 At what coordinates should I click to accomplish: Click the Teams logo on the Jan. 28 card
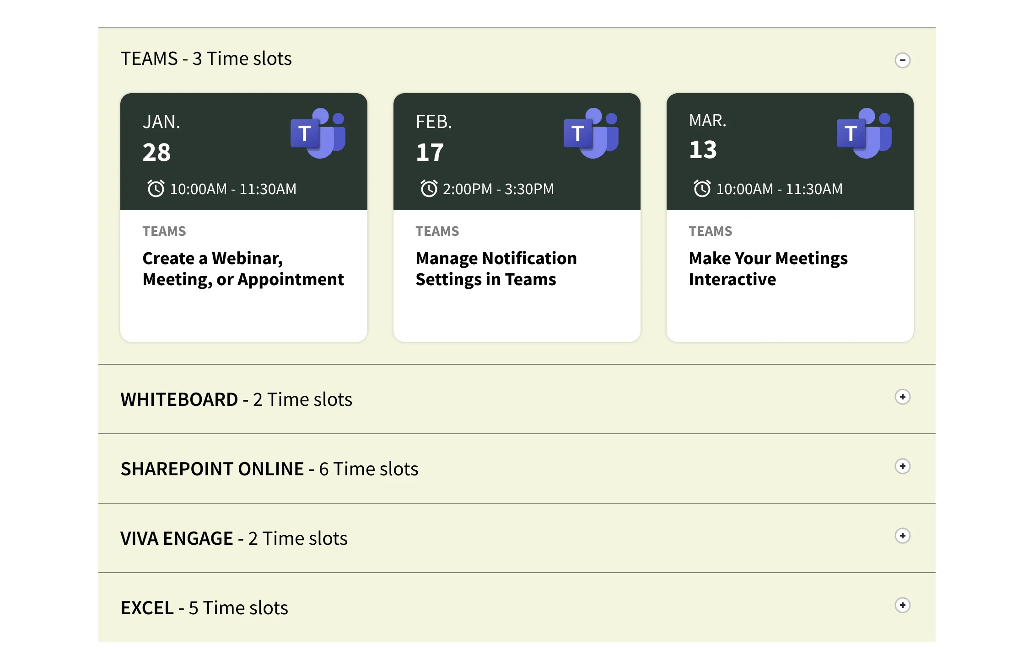[x=318, y=133]
